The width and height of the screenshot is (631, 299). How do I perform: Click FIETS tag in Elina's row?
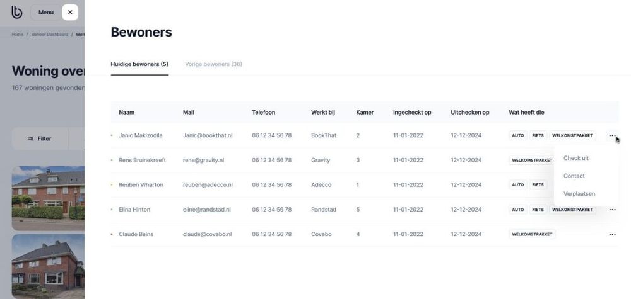(538, 210)
